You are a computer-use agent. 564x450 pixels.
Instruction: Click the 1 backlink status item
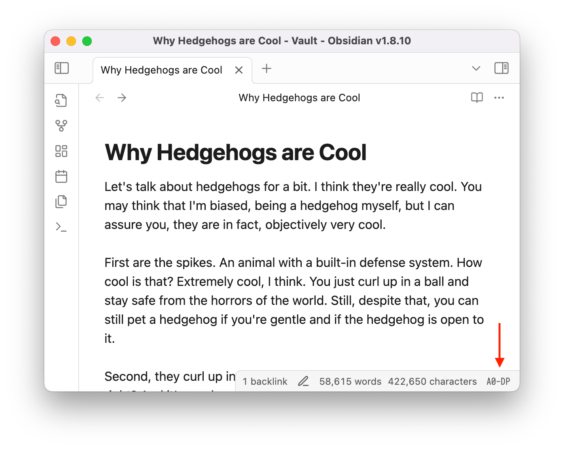(x=265, y=382)
